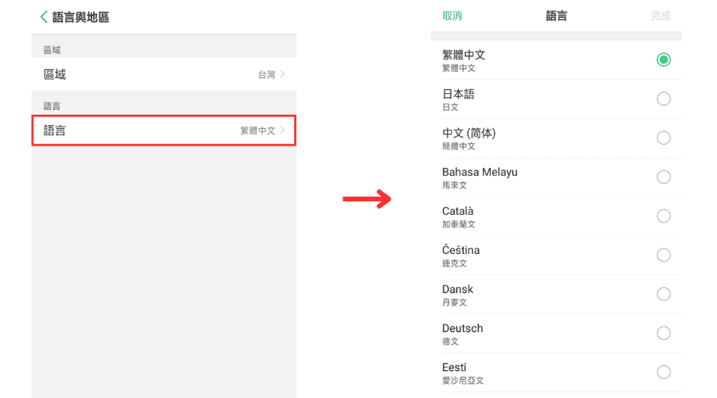Screen dimensions: 717x398
Task: Pick the Dansk radio button
Action: click(664, 294)
